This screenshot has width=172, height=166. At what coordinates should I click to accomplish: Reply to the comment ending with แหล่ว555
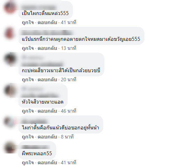click(47, 22)
